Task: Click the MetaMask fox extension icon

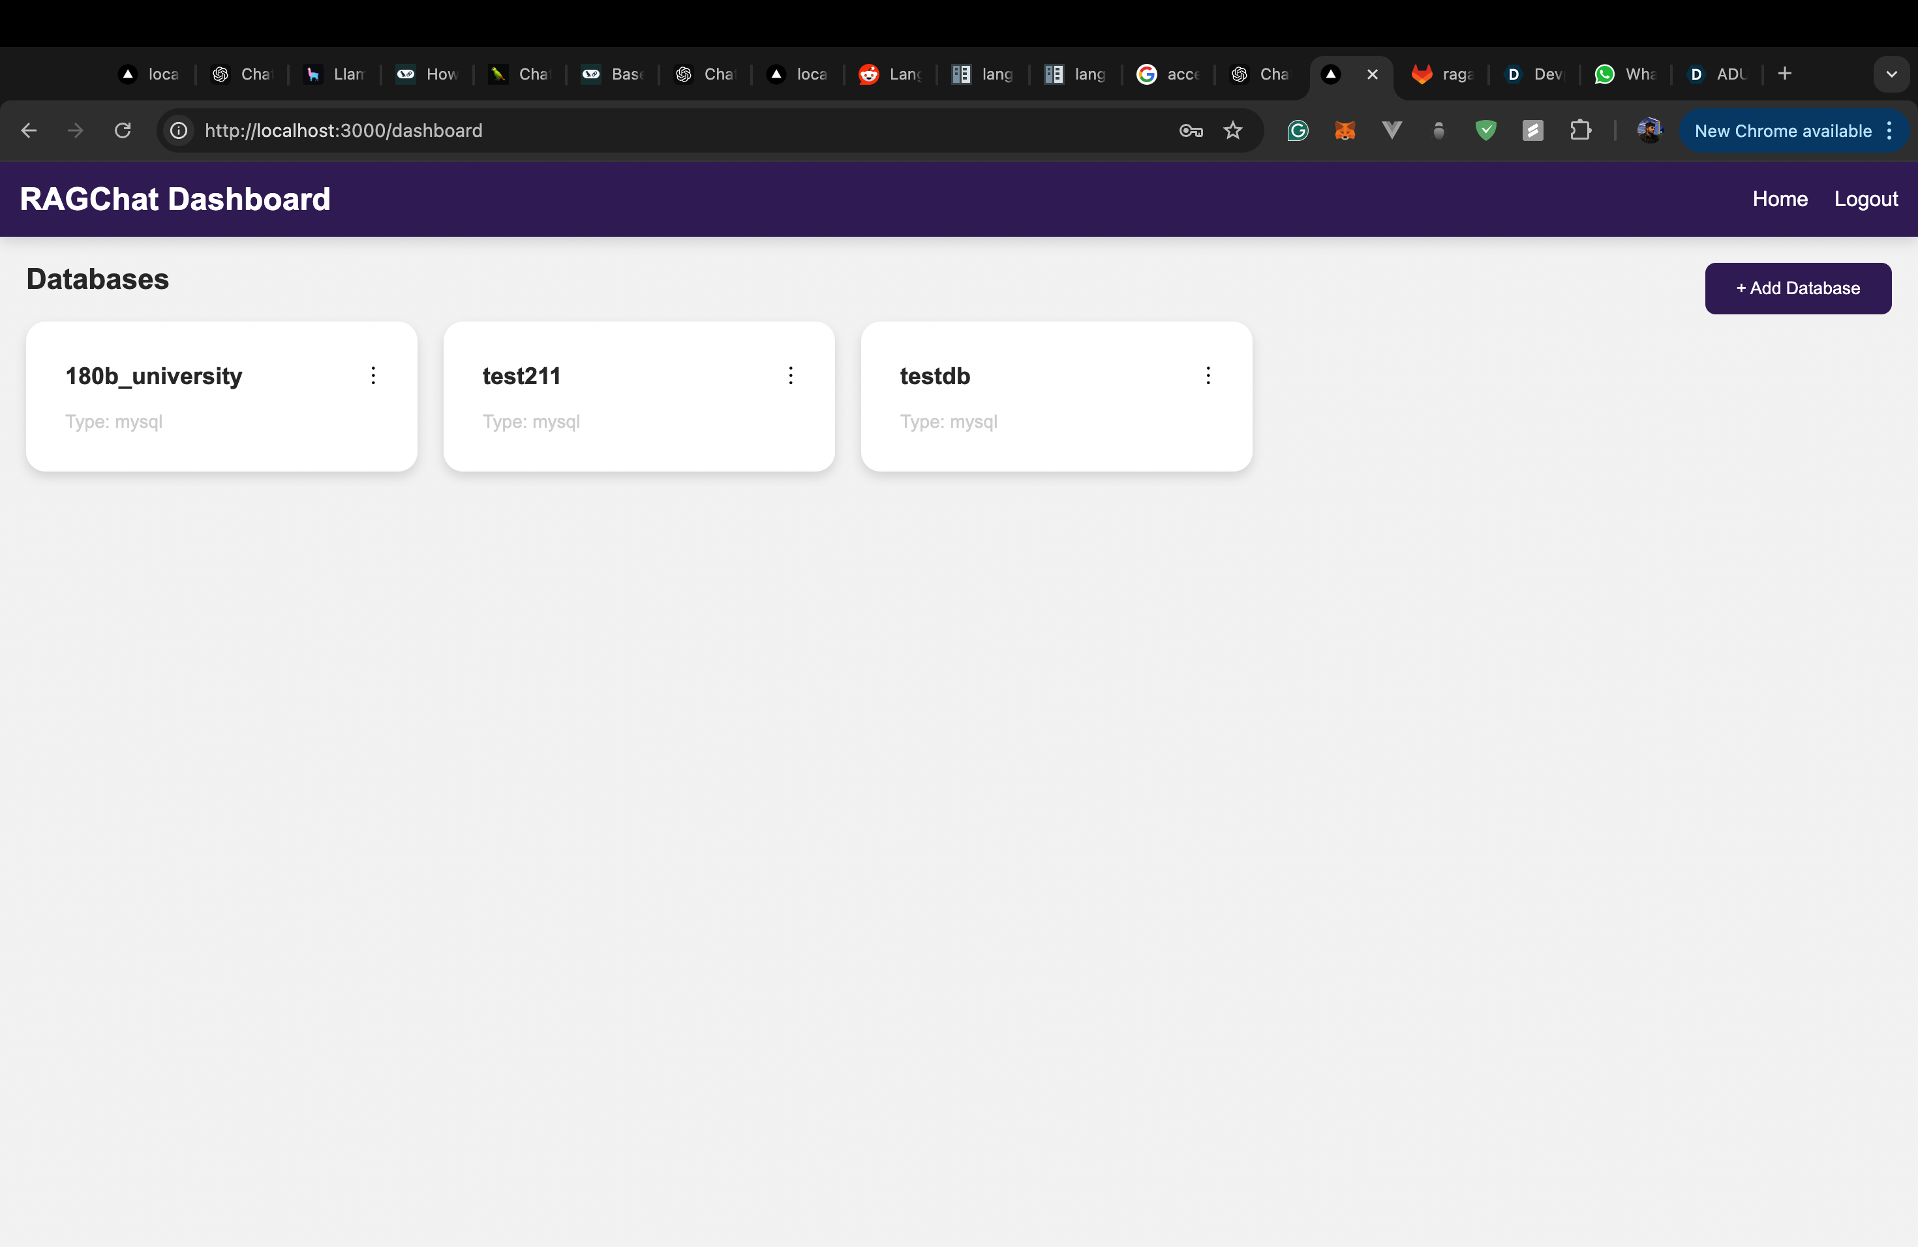Action: click(x=1344, y=130)
